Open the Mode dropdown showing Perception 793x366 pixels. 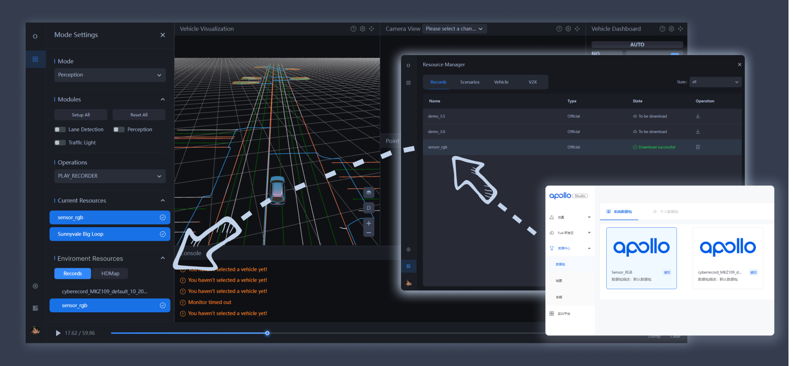(x=110, y=75)
